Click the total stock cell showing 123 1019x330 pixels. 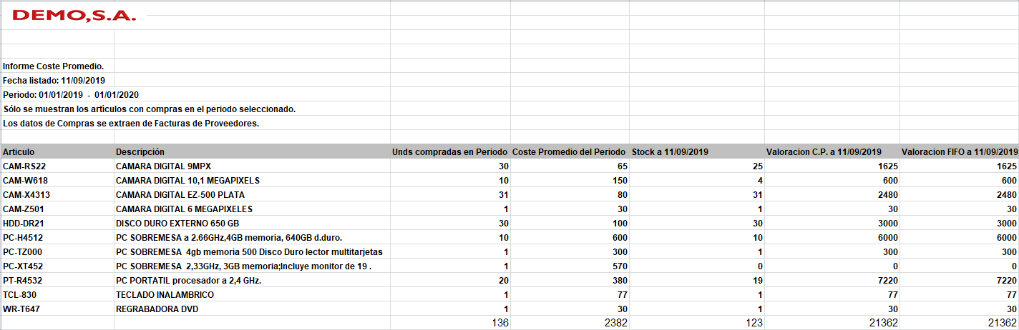pos(696,323)
